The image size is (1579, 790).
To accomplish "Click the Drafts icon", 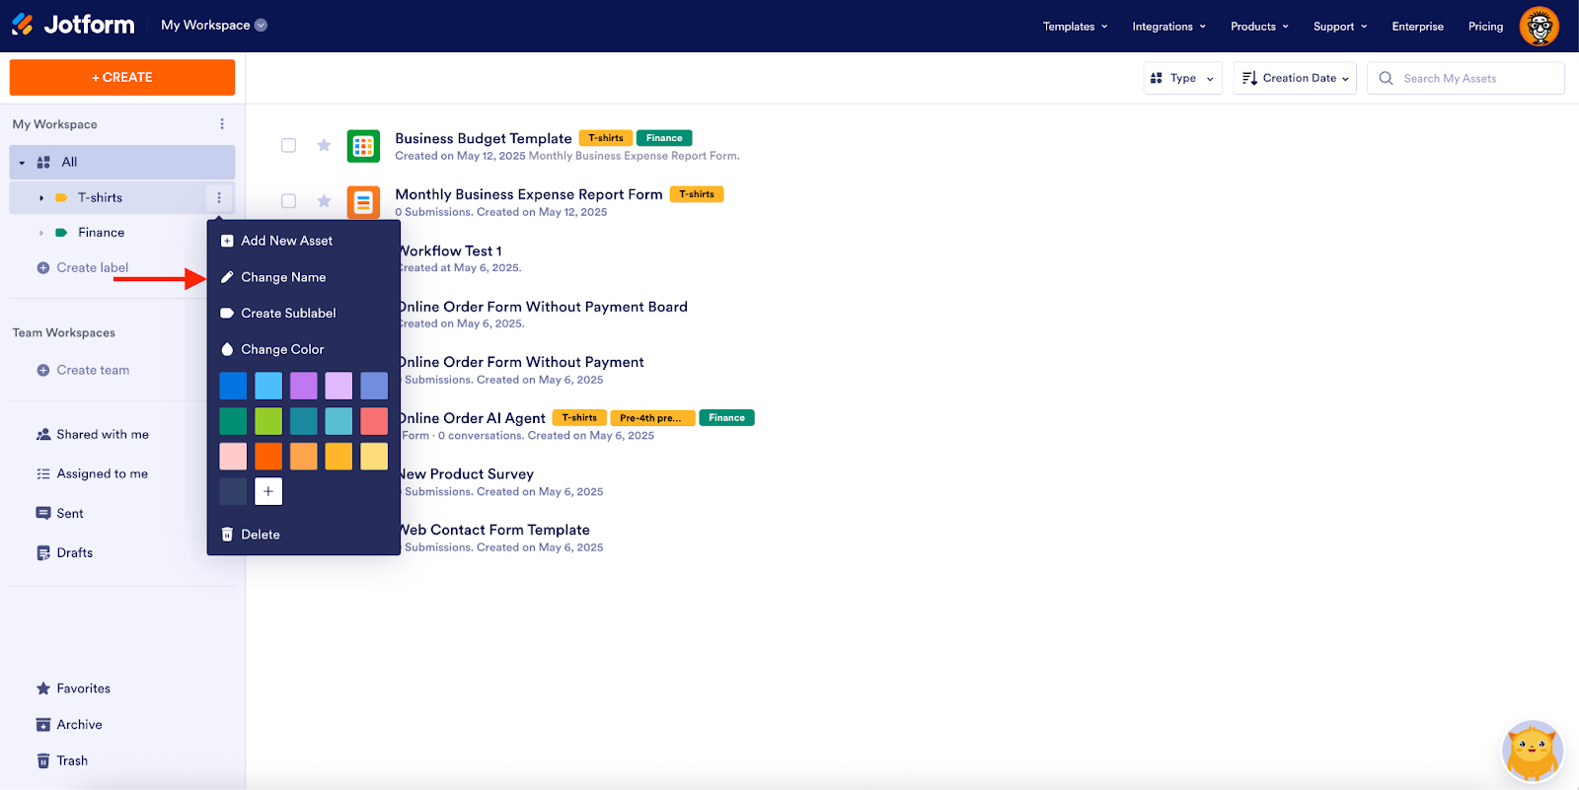I will [x=43, y=552].
